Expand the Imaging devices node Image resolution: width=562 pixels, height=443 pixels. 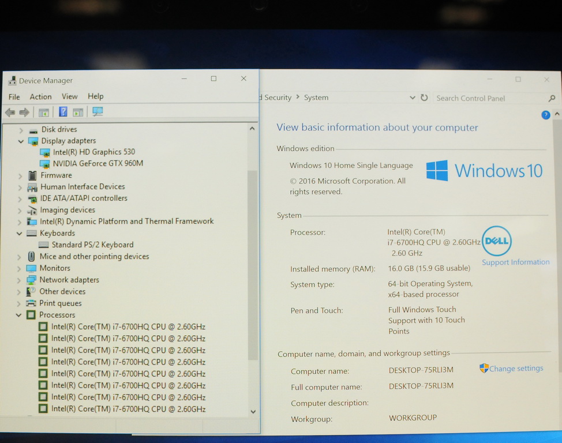20,211
